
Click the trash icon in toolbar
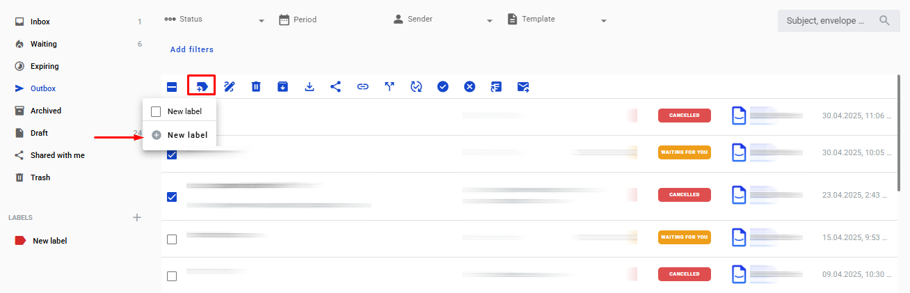pyautogui.click(x=256, y=86)
